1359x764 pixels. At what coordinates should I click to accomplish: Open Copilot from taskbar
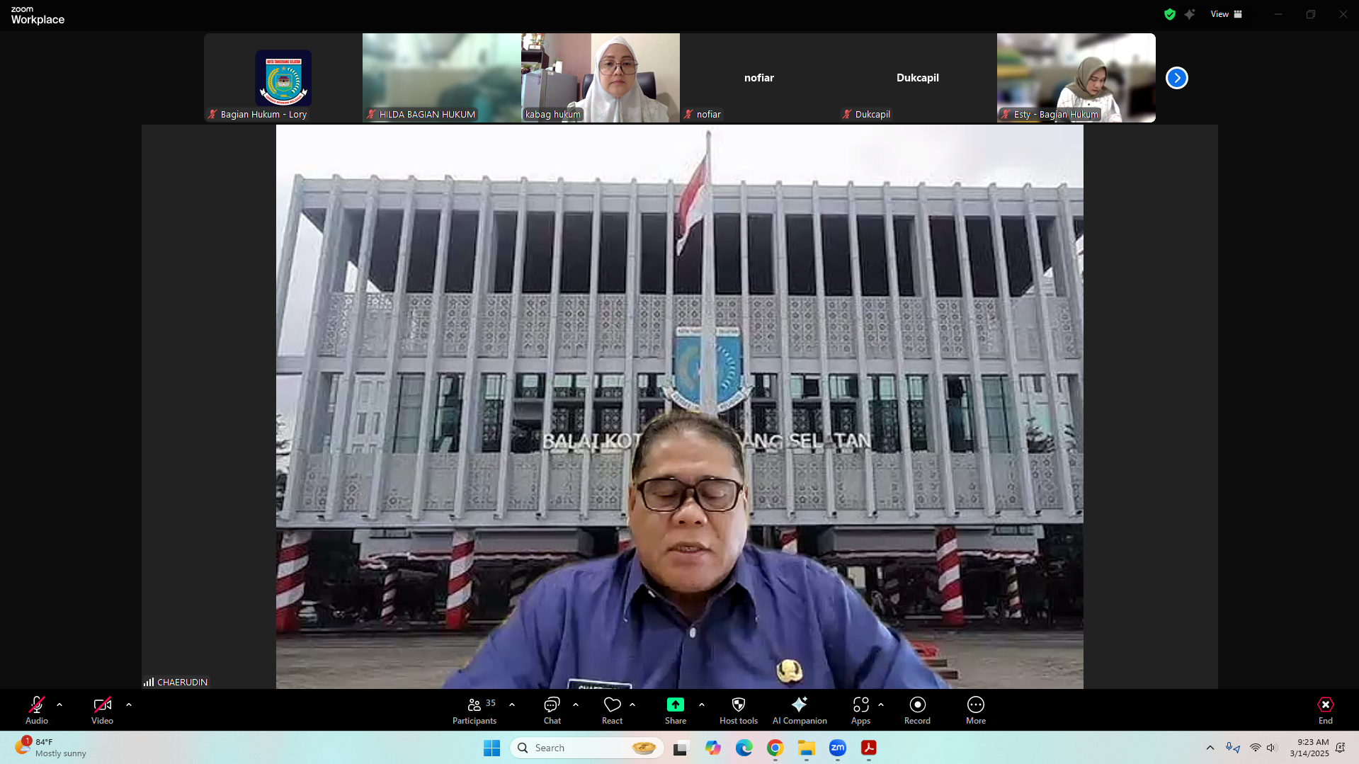coord(713,748)
